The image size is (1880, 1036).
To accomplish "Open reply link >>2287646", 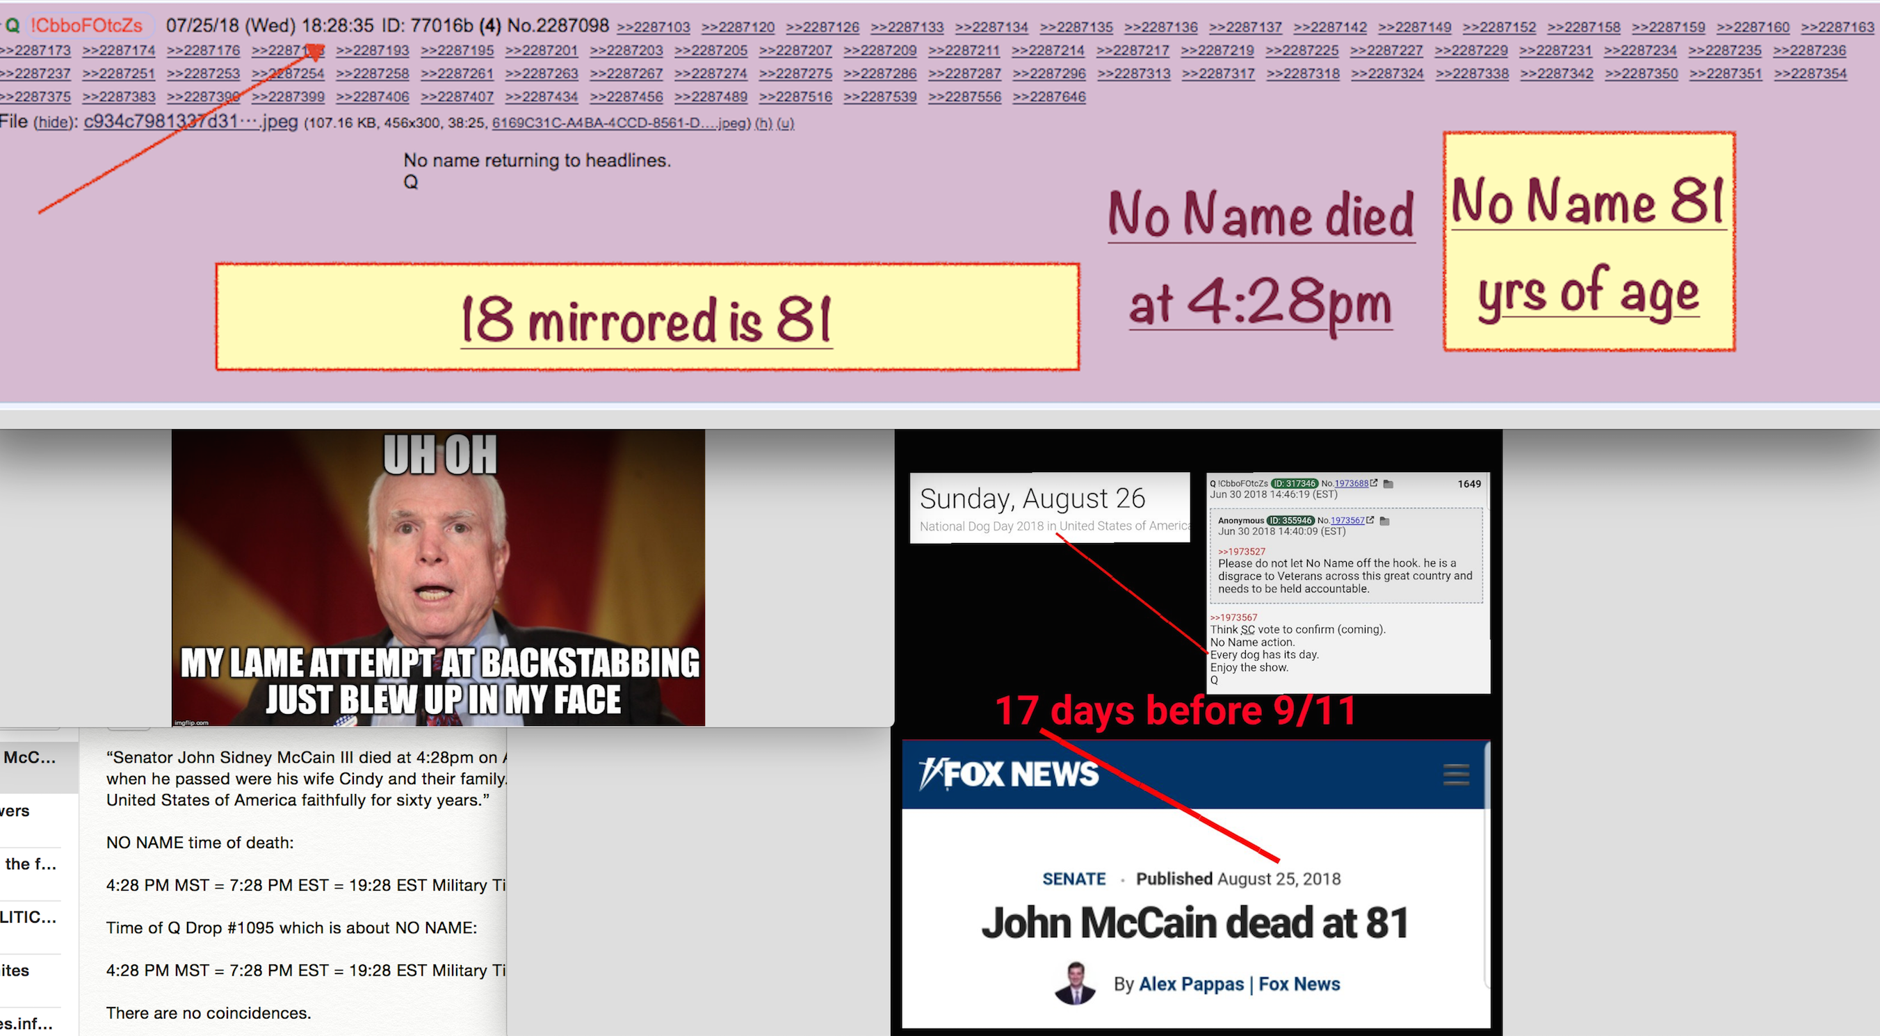I will 1048,97.
